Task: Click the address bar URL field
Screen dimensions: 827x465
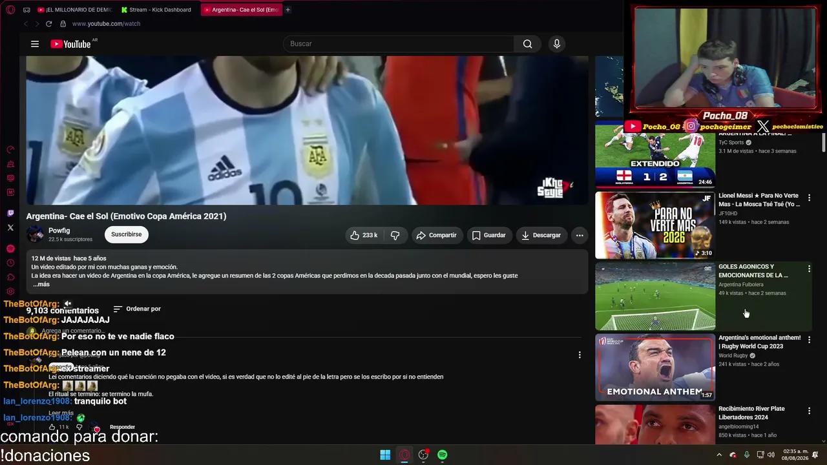Action: [106, 24]
